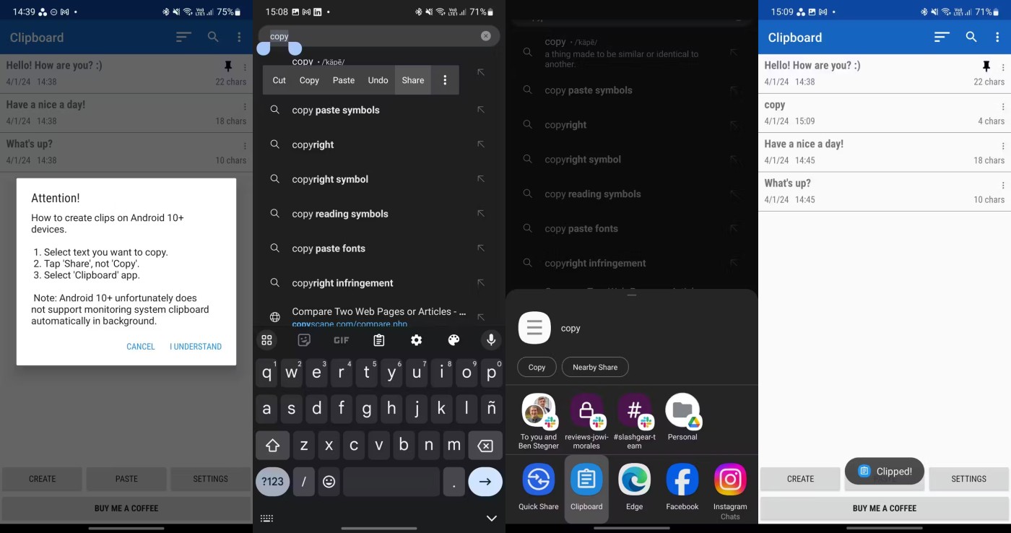The height and width of the screenshot is (533, 1011).
Task: Switch keyboard to ?123 symbols
Action: pyautogui.click(x=272, y=482)
